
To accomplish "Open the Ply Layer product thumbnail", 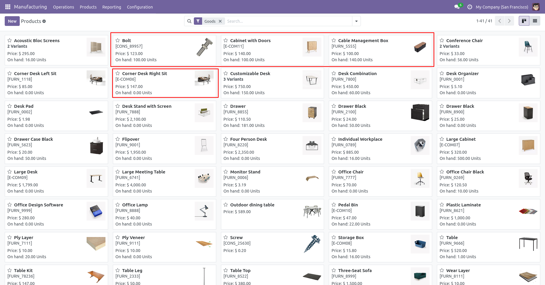I will [96, 244].
